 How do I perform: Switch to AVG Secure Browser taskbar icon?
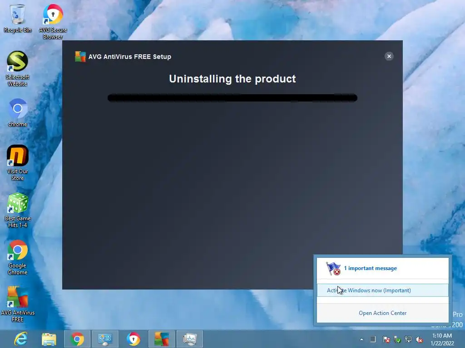(134, 339)
